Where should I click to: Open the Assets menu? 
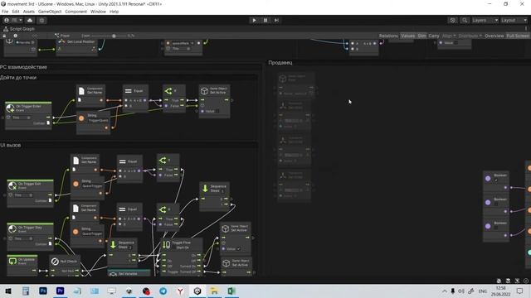coord(29,12)
